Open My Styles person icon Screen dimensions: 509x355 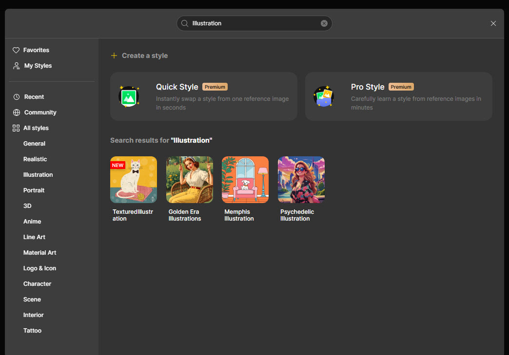16,66
